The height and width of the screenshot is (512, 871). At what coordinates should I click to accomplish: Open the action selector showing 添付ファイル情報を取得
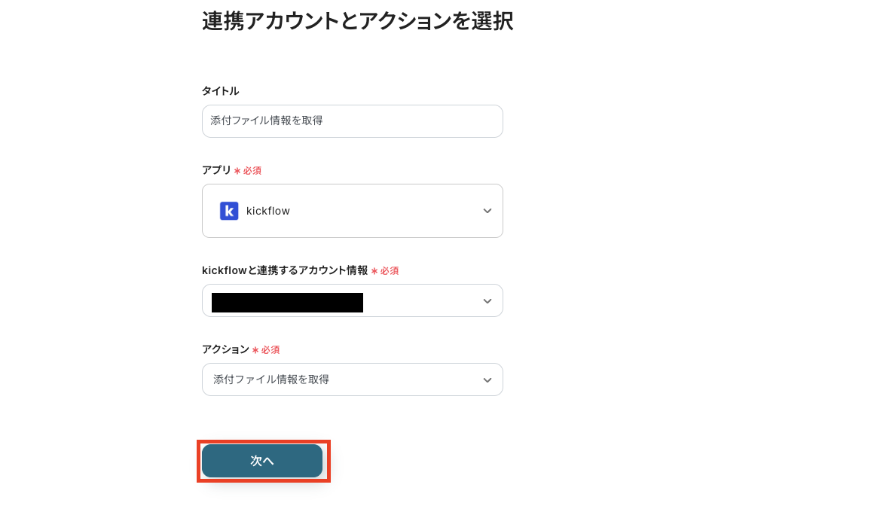[353, 379]
